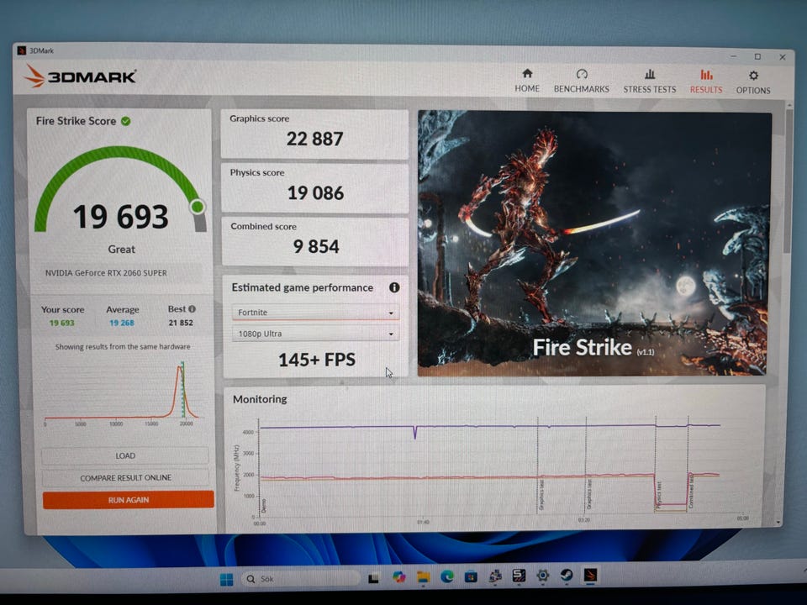
Task: Click the 3DMark logo
Action: (x=80, y=76)
